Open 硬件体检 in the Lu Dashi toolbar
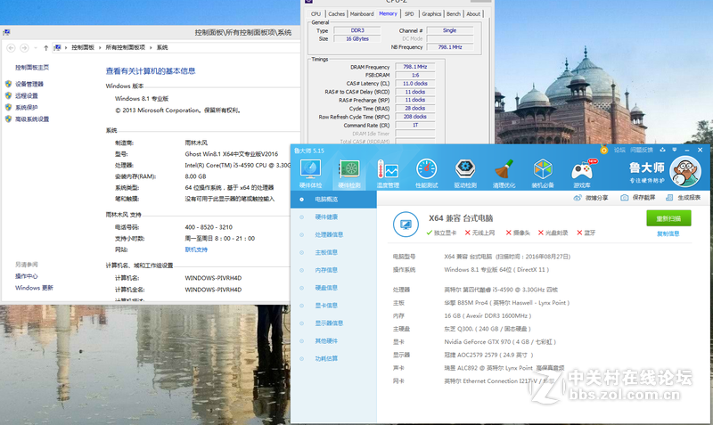Screen dimensions: 713x425 [x=310, y=174]
